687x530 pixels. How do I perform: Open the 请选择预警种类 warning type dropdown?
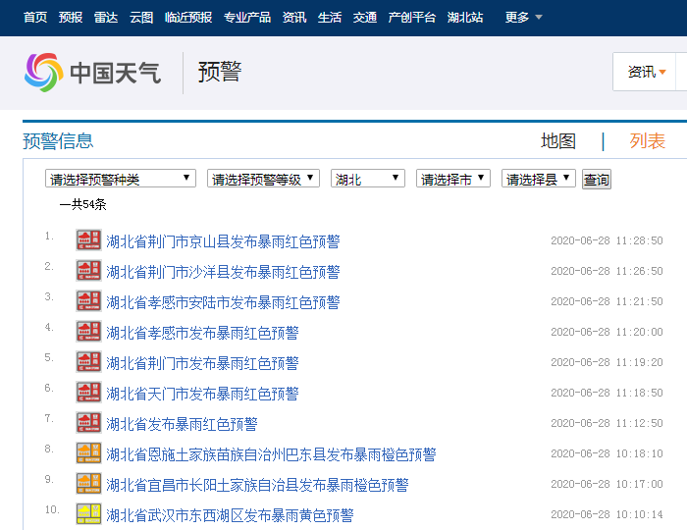coord(121,179)
